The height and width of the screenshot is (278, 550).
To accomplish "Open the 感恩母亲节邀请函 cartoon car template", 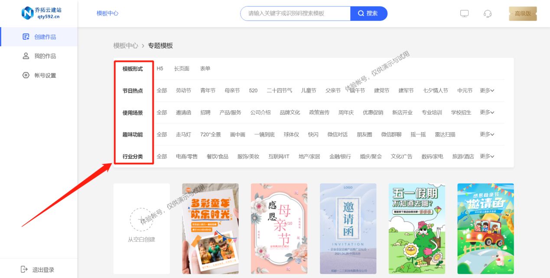I will pos(485,228).
